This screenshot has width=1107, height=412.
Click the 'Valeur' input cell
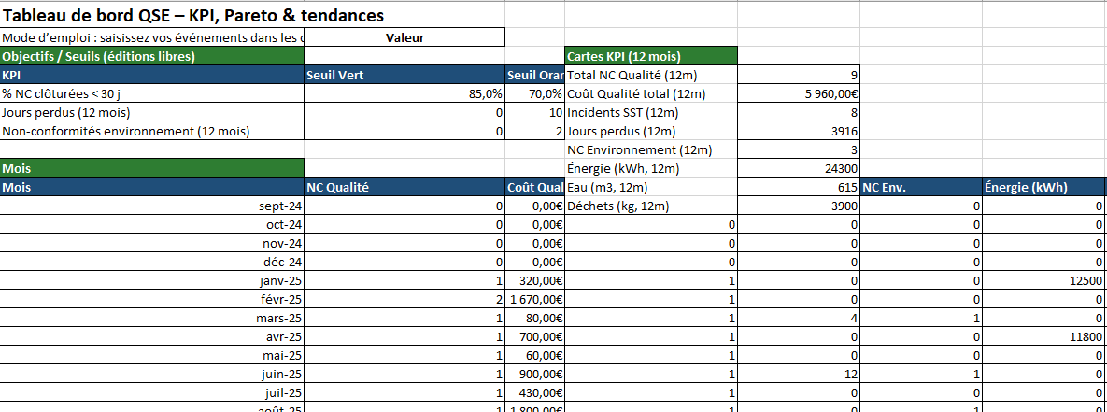(404, 37)
